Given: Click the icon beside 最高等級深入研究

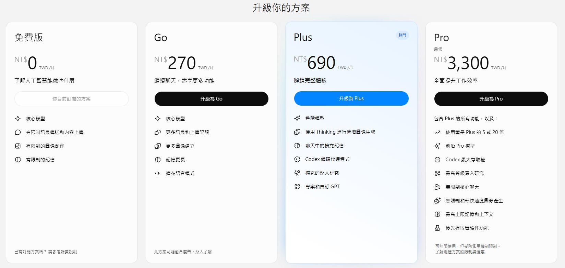Looking at the screenshot, I should (x=437, y=173).
